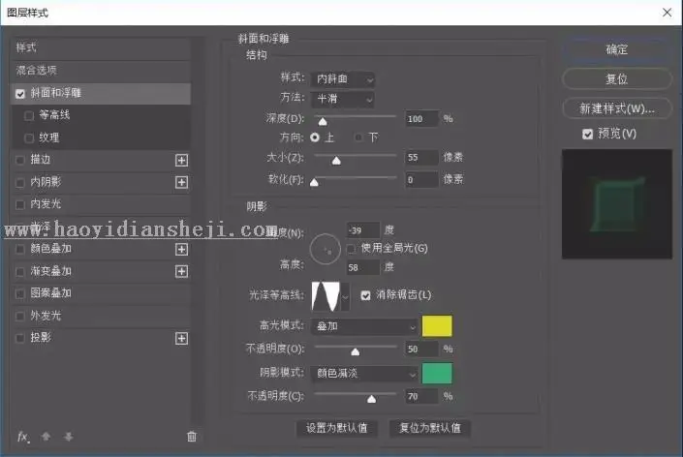Enable the 描边 checkbox

(20, 160)
